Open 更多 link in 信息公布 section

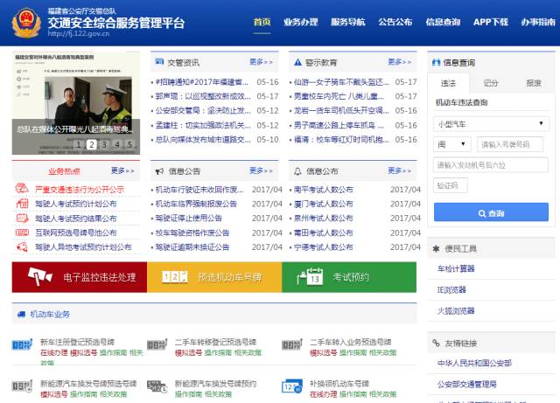[x=399, y=170]
